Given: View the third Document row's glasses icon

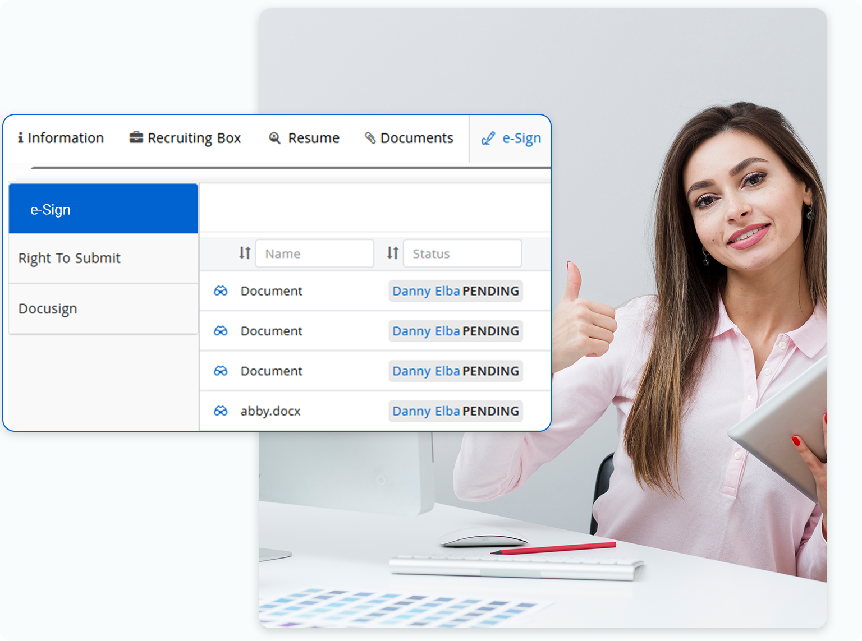Looking at the screenshot, I should point(221,371).
